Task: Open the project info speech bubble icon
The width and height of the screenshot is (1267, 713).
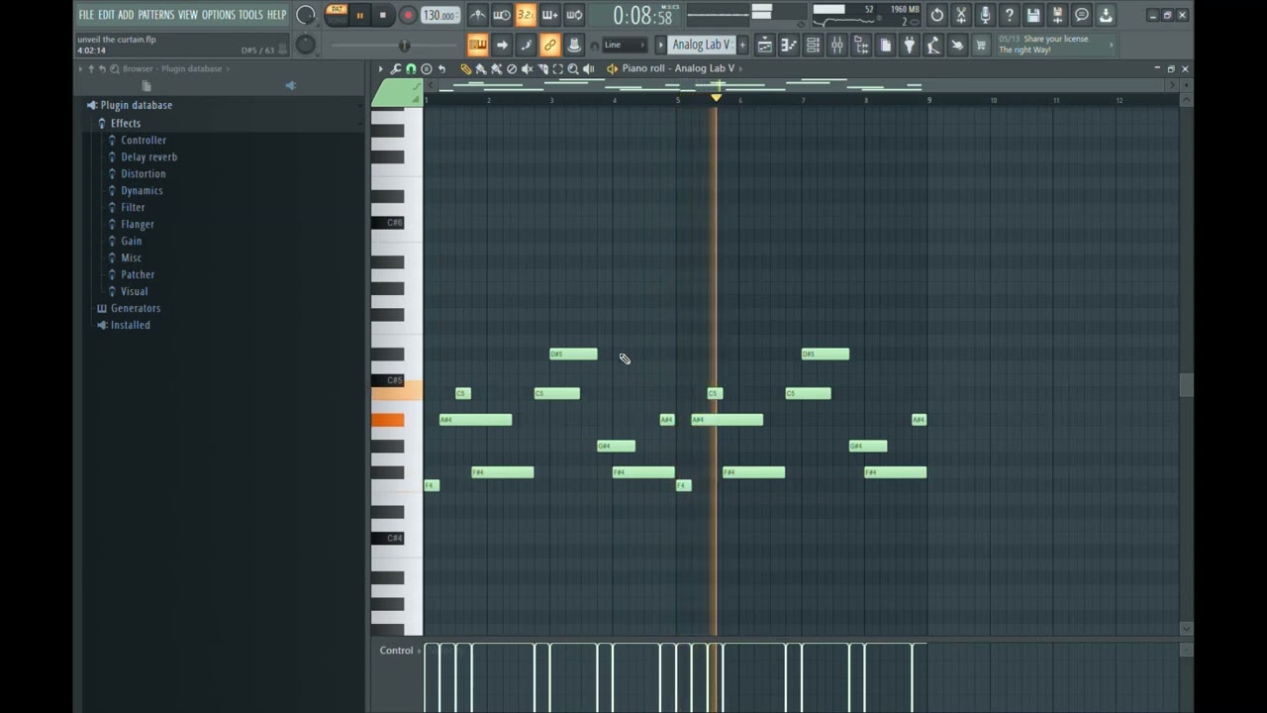Action: 1082,15
